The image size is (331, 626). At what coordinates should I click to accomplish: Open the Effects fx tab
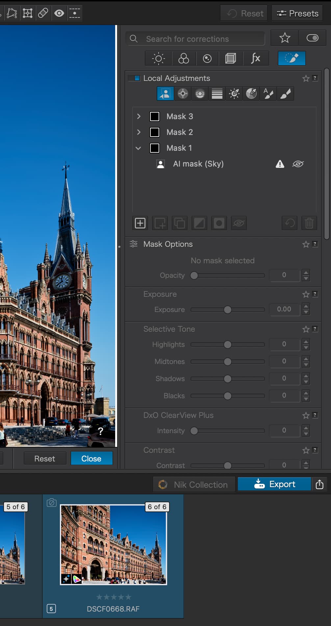(255, 59)
